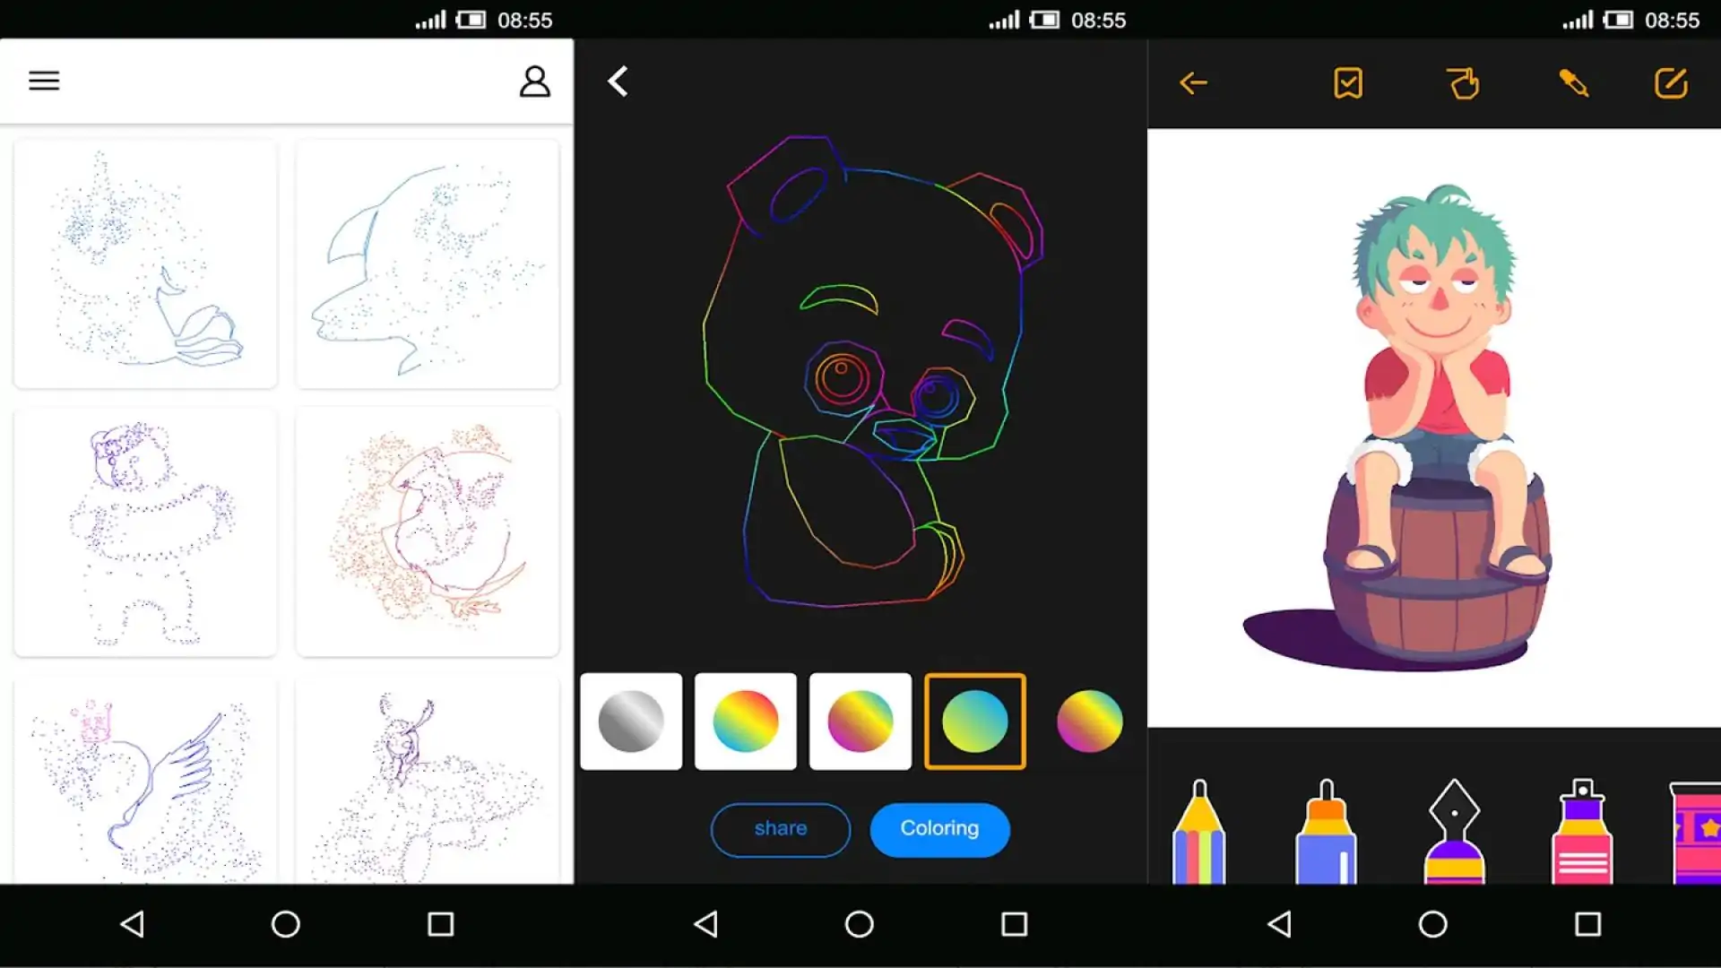Tap the orange back arrow
The width and height of the screenshot is (1721, 968).
pyautogui.click(x=1193, y=83)
